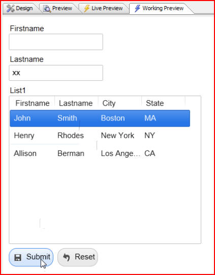Select the Henry Rhodes row
215x275 pixels.
[x=100, y=136]
